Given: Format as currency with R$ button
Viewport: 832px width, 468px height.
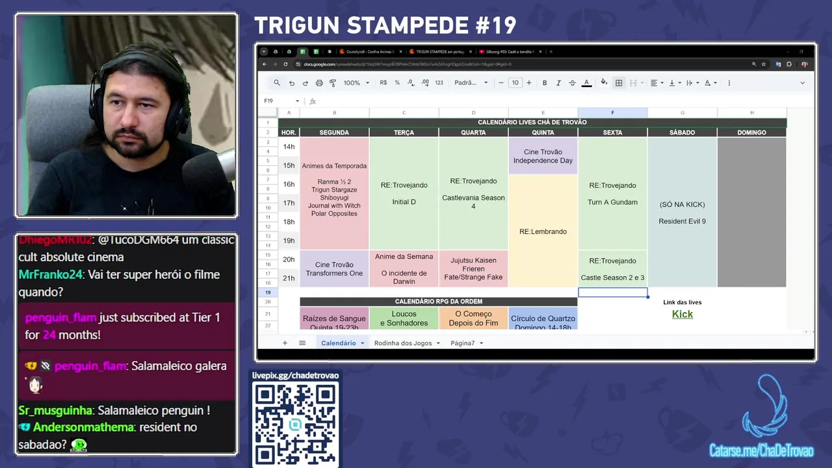Looking at the screenshot, I should pos(383,83).
